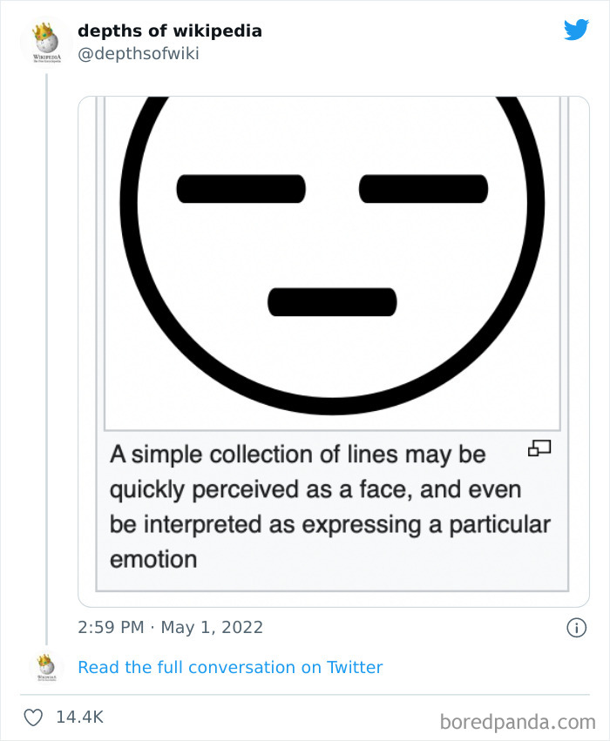
Task: Click the blue Twitter bird logo
Action: (x=576, y=30)
